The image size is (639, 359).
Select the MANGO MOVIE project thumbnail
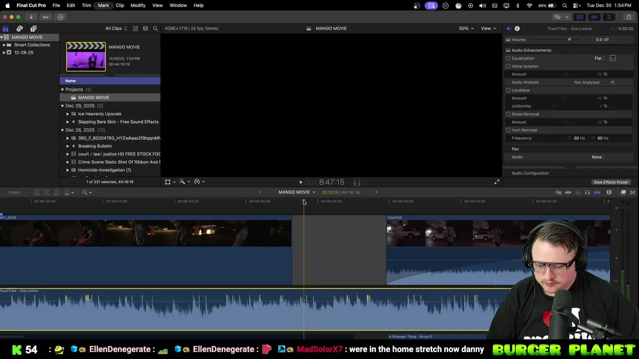click(86, 56)
